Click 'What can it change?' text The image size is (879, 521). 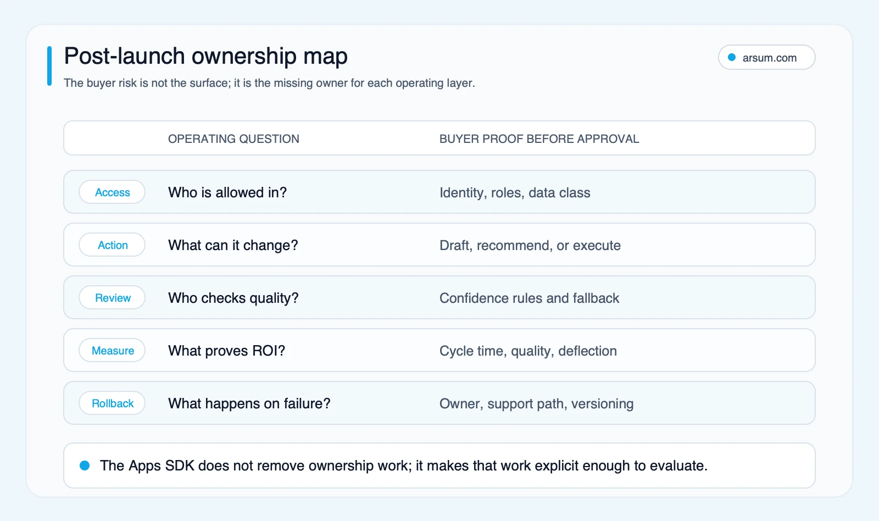233,245
